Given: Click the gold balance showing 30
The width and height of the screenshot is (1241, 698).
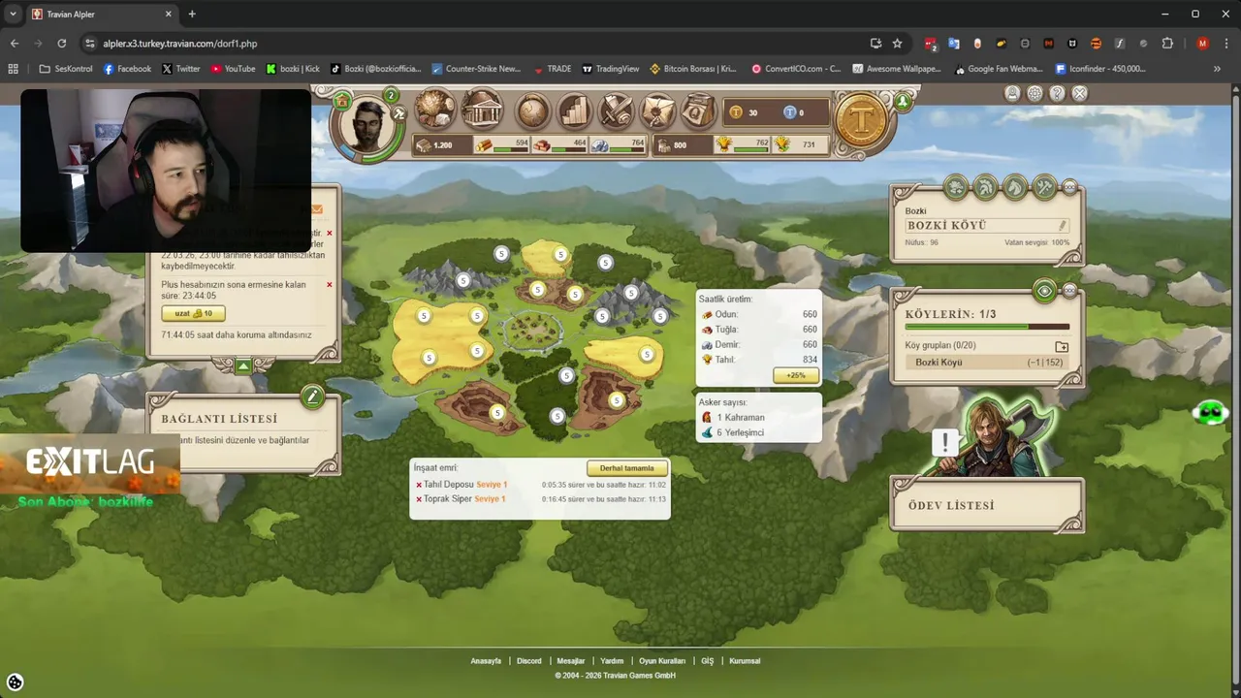Looking at the screenshot, I should coord(747,113).
